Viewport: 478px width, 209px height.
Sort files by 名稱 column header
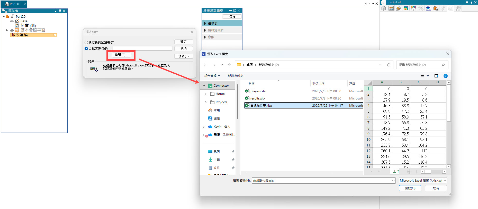coord(251,83)
